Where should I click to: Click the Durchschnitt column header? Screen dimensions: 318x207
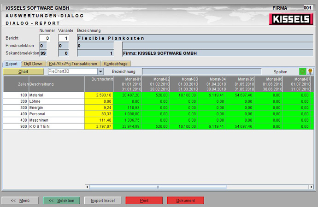[x=99, y=84]
